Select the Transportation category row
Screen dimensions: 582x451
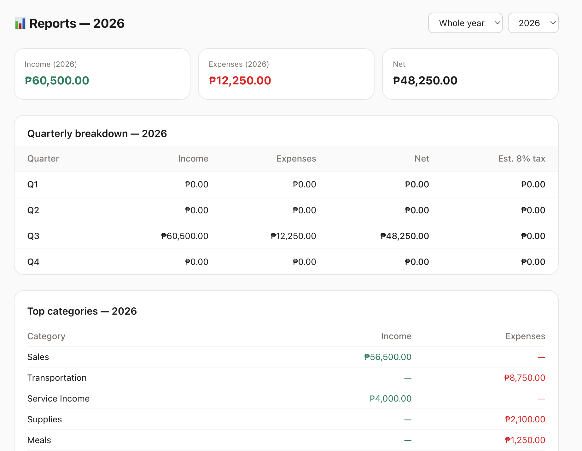286,378
